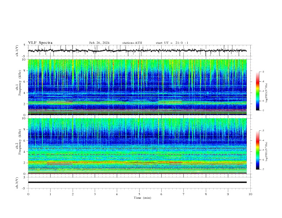282x218 pixels.
Task: Click the ch.1 frequency spectrogram panel
Action: pyautogui.click(x=137, y=87)
